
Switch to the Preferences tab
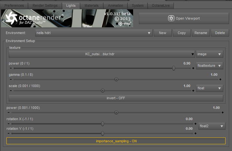[x=14, y=5]
